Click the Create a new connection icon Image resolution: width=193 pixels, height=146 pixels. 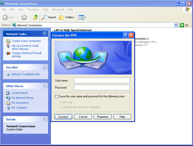click(8, 41)
